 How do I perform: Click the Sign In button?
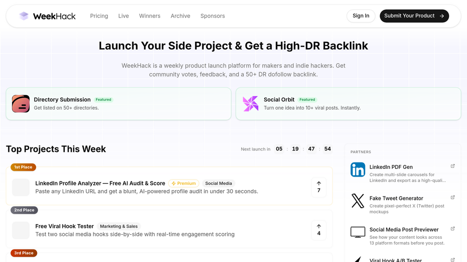[x=361, y=16]
